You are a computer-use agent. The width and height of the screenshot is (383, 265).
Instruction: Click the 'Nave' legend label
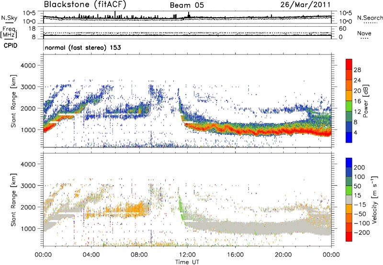pos(364,33)
